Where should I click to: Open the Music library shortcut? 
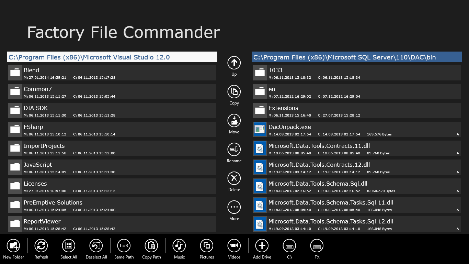tap(179, 246)
